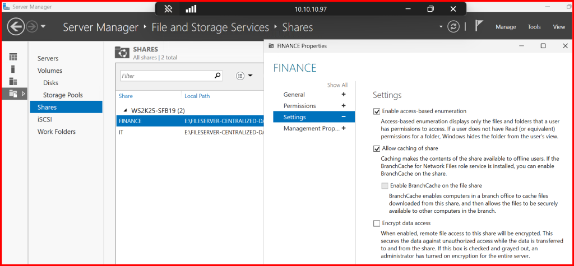Collapse the WS2K25-SFB19 share group
This screenshot has height=266, width=574.
[126, 110]
